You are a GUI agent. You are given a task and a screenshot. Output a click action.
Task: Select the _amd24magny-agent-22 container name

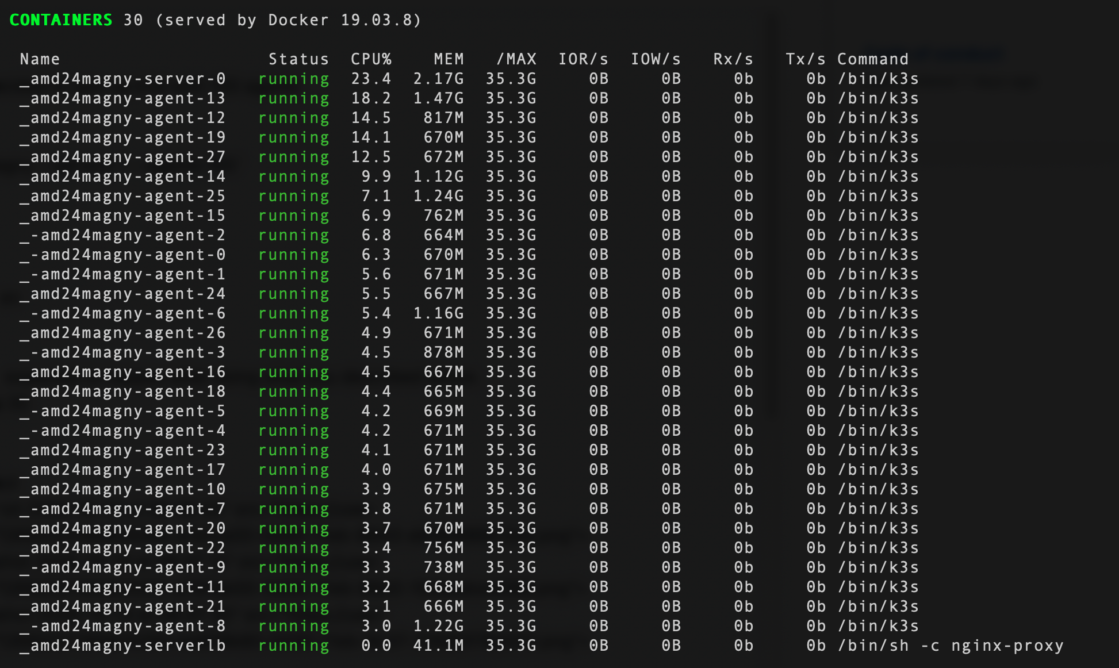tap(123, 548)
